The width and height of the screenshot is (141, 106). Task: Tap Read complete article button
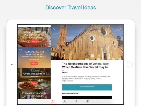(x=87, y=87)
